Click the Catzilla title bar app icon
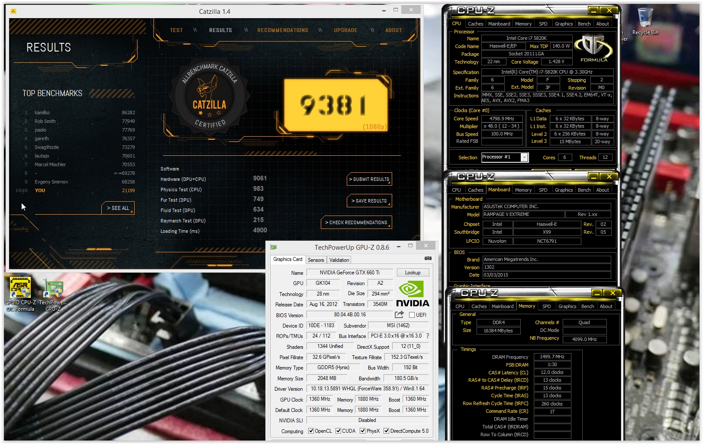Screen dimensions: 703x444 coord(13,11)
